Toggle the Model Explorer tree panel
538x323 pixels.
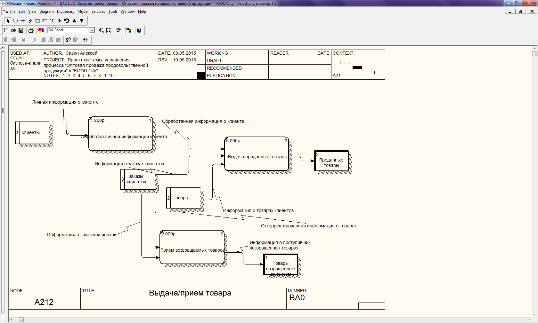pos(129,30)
